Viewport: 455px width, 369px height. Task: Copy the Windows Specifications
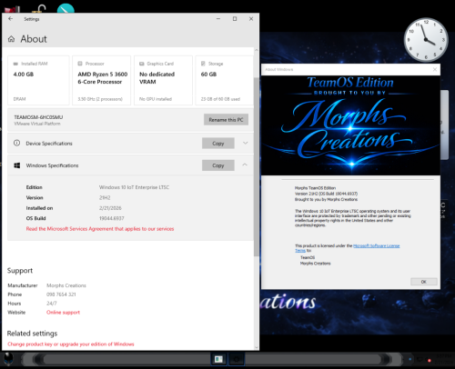click(x=218, y=165)
